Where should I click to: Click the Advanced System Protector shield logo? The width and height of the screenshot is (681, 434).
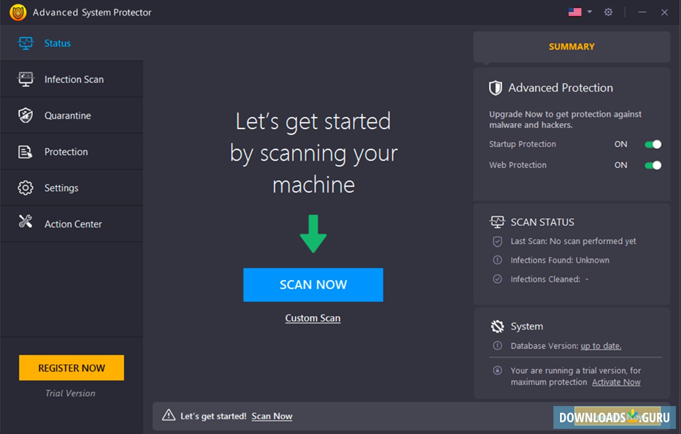coord(18,12)
